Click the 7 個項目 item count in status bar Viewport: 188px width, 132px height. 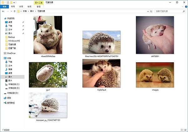6,130
